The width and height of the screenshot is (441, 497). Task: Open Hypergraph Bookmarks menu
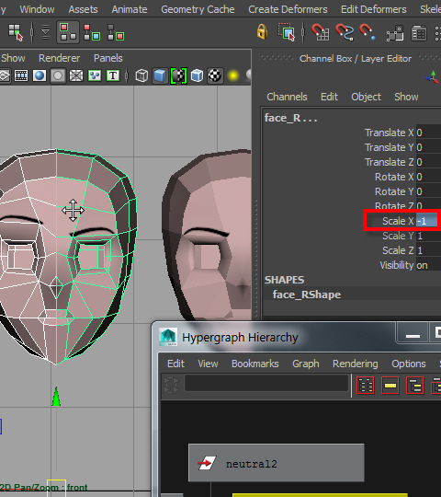pyautogui.click(x=255, y=364)
